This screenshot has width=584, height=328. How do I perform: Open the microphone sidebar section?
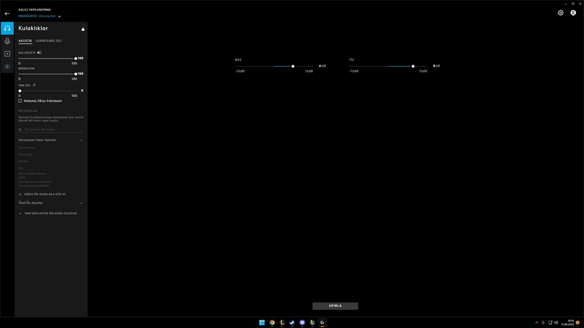click(7, 41)
